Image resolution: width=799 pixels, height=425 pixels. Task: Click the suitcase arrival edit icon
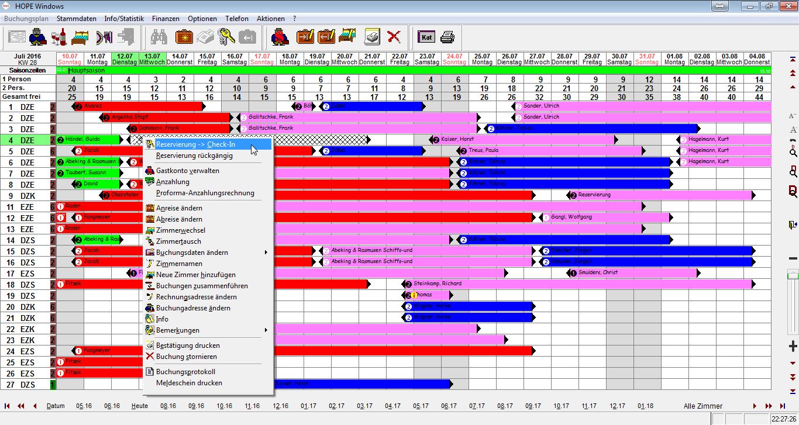coord(305,37)
